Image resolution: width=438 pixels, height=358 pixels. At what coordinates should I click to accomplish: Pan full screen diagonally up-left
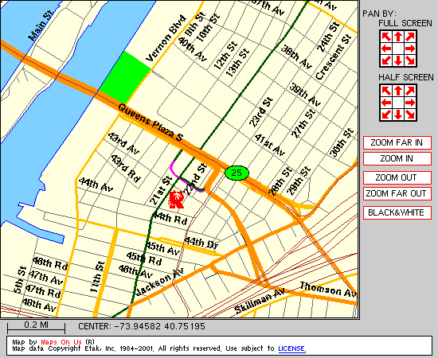pos(386,37)
